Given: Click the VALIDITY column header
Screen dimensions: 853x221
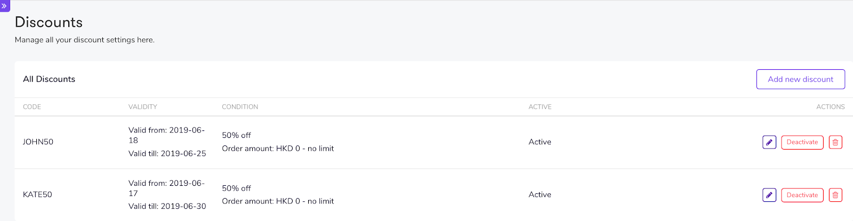Looking at the screenshot, I should coord(143,107).
